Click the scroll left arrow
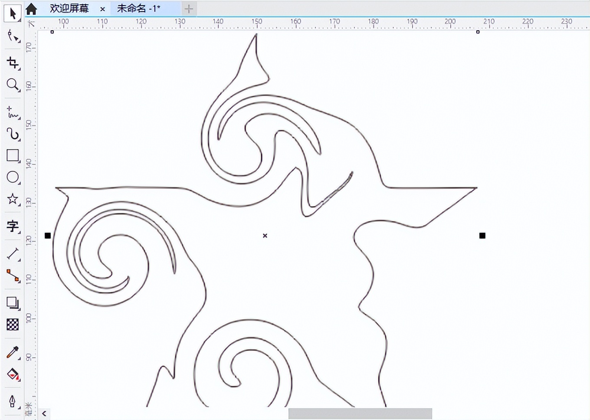590x420 pixels. [x=44, y=413]
